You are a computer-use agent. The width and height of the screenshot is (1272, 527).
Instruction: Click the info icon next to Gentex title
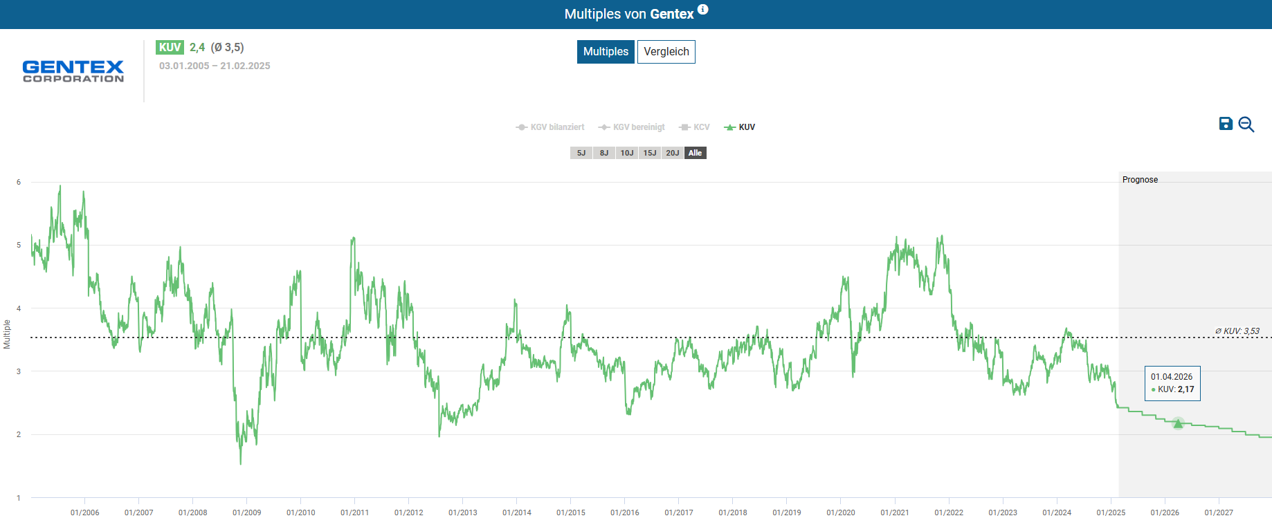702,10
